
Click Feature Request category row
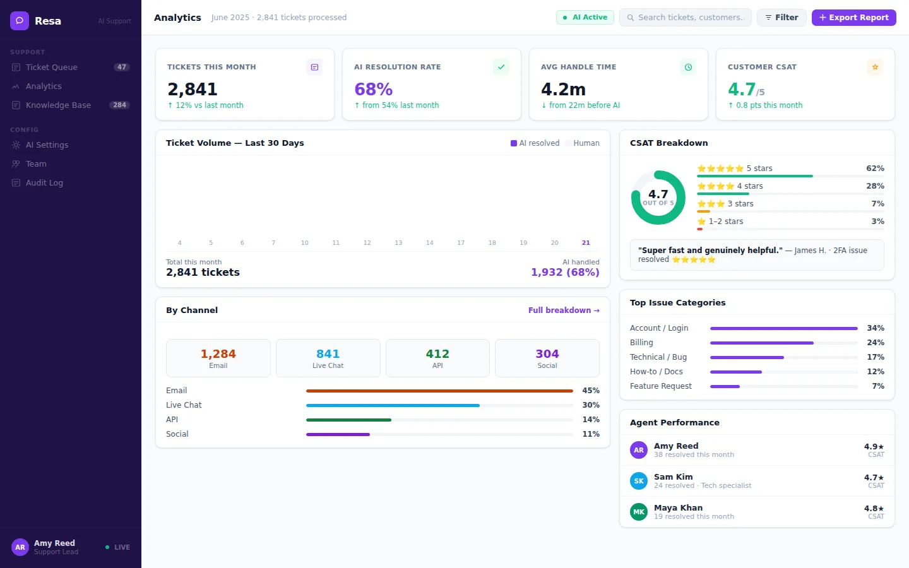point(757,386)
